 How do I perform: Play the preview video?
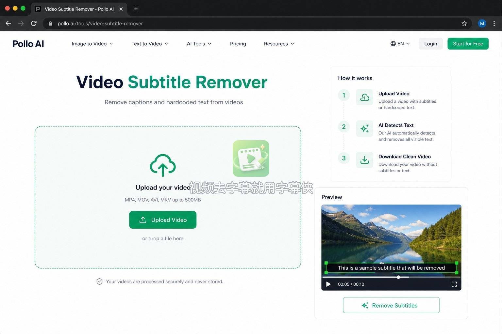tap(328, 284)
